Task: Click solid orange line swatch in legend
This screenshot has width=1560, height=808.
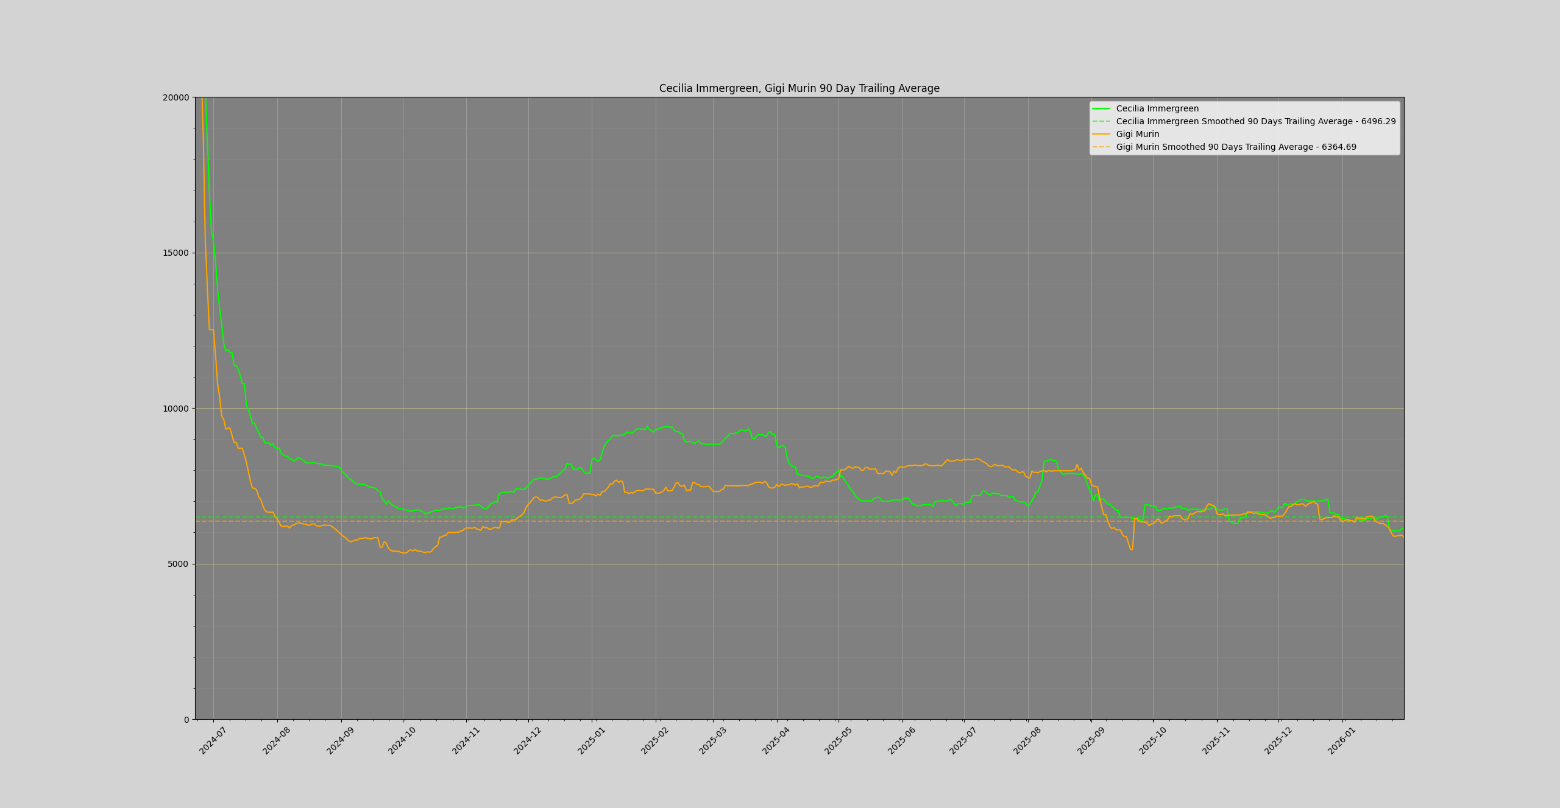Action: (1101, 135)
